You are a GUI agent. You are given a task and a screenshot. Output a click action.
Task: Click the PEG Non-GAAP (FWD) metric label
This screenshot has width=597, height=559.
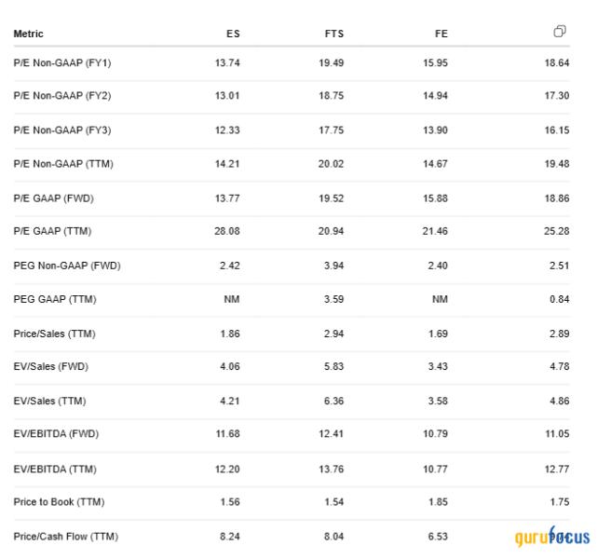(67, 266)
